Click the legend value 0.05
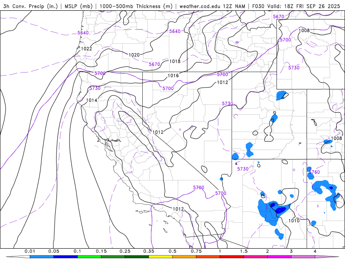 [53, 251]
